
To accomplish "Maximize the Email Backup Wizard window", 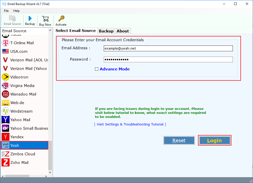I will click(235, 4).
